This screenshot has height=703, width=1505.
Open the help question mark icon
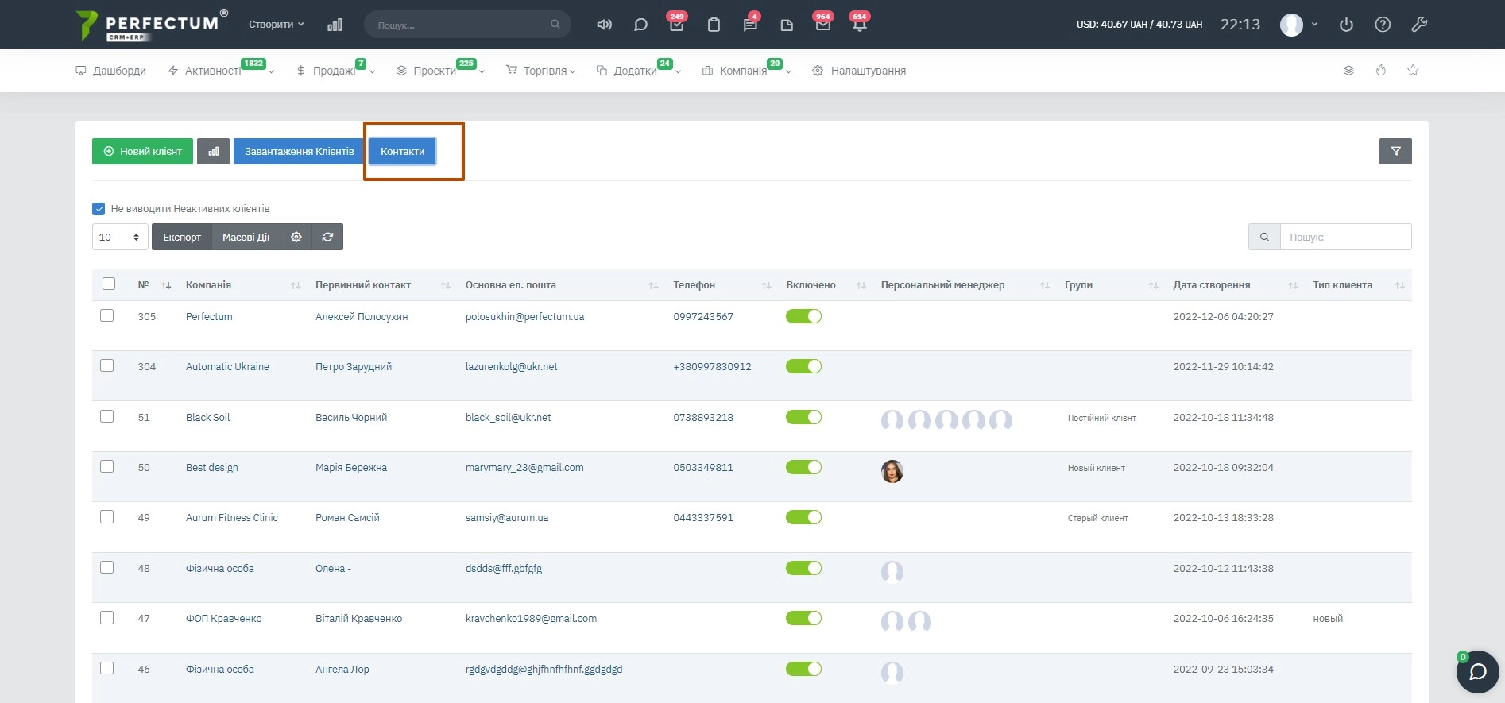1383,25
